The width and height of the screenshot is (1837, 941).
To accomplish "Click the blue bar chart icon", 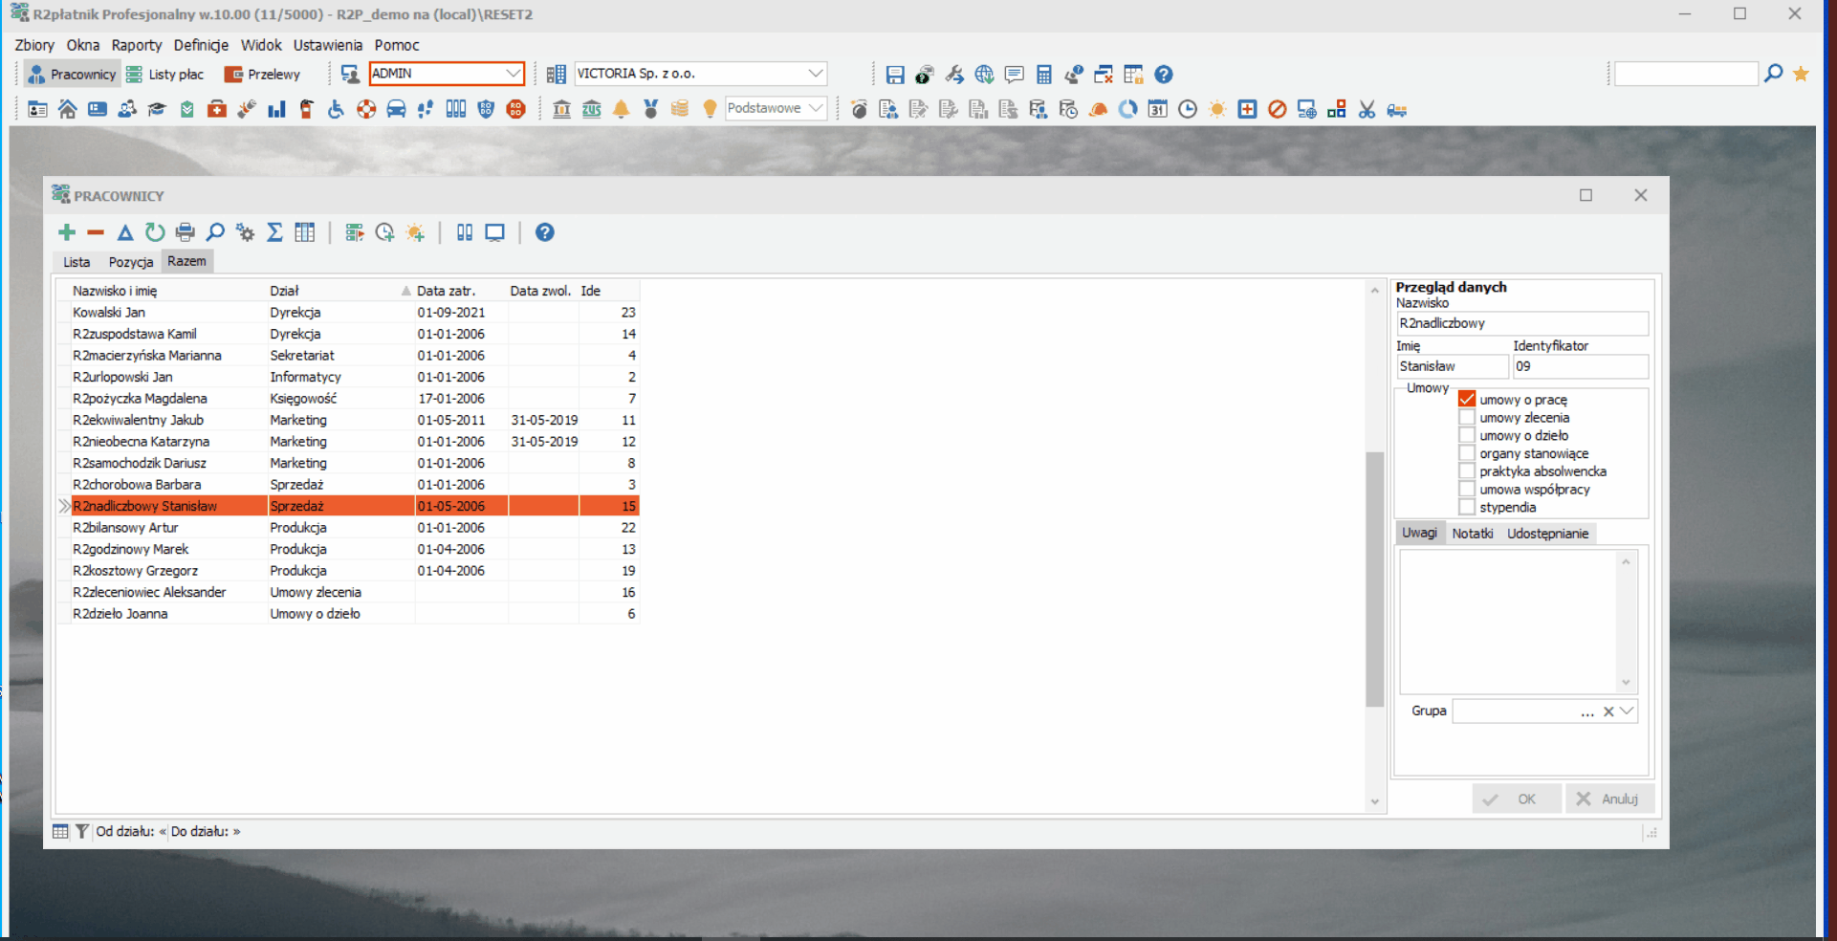I will coord(276,109).
